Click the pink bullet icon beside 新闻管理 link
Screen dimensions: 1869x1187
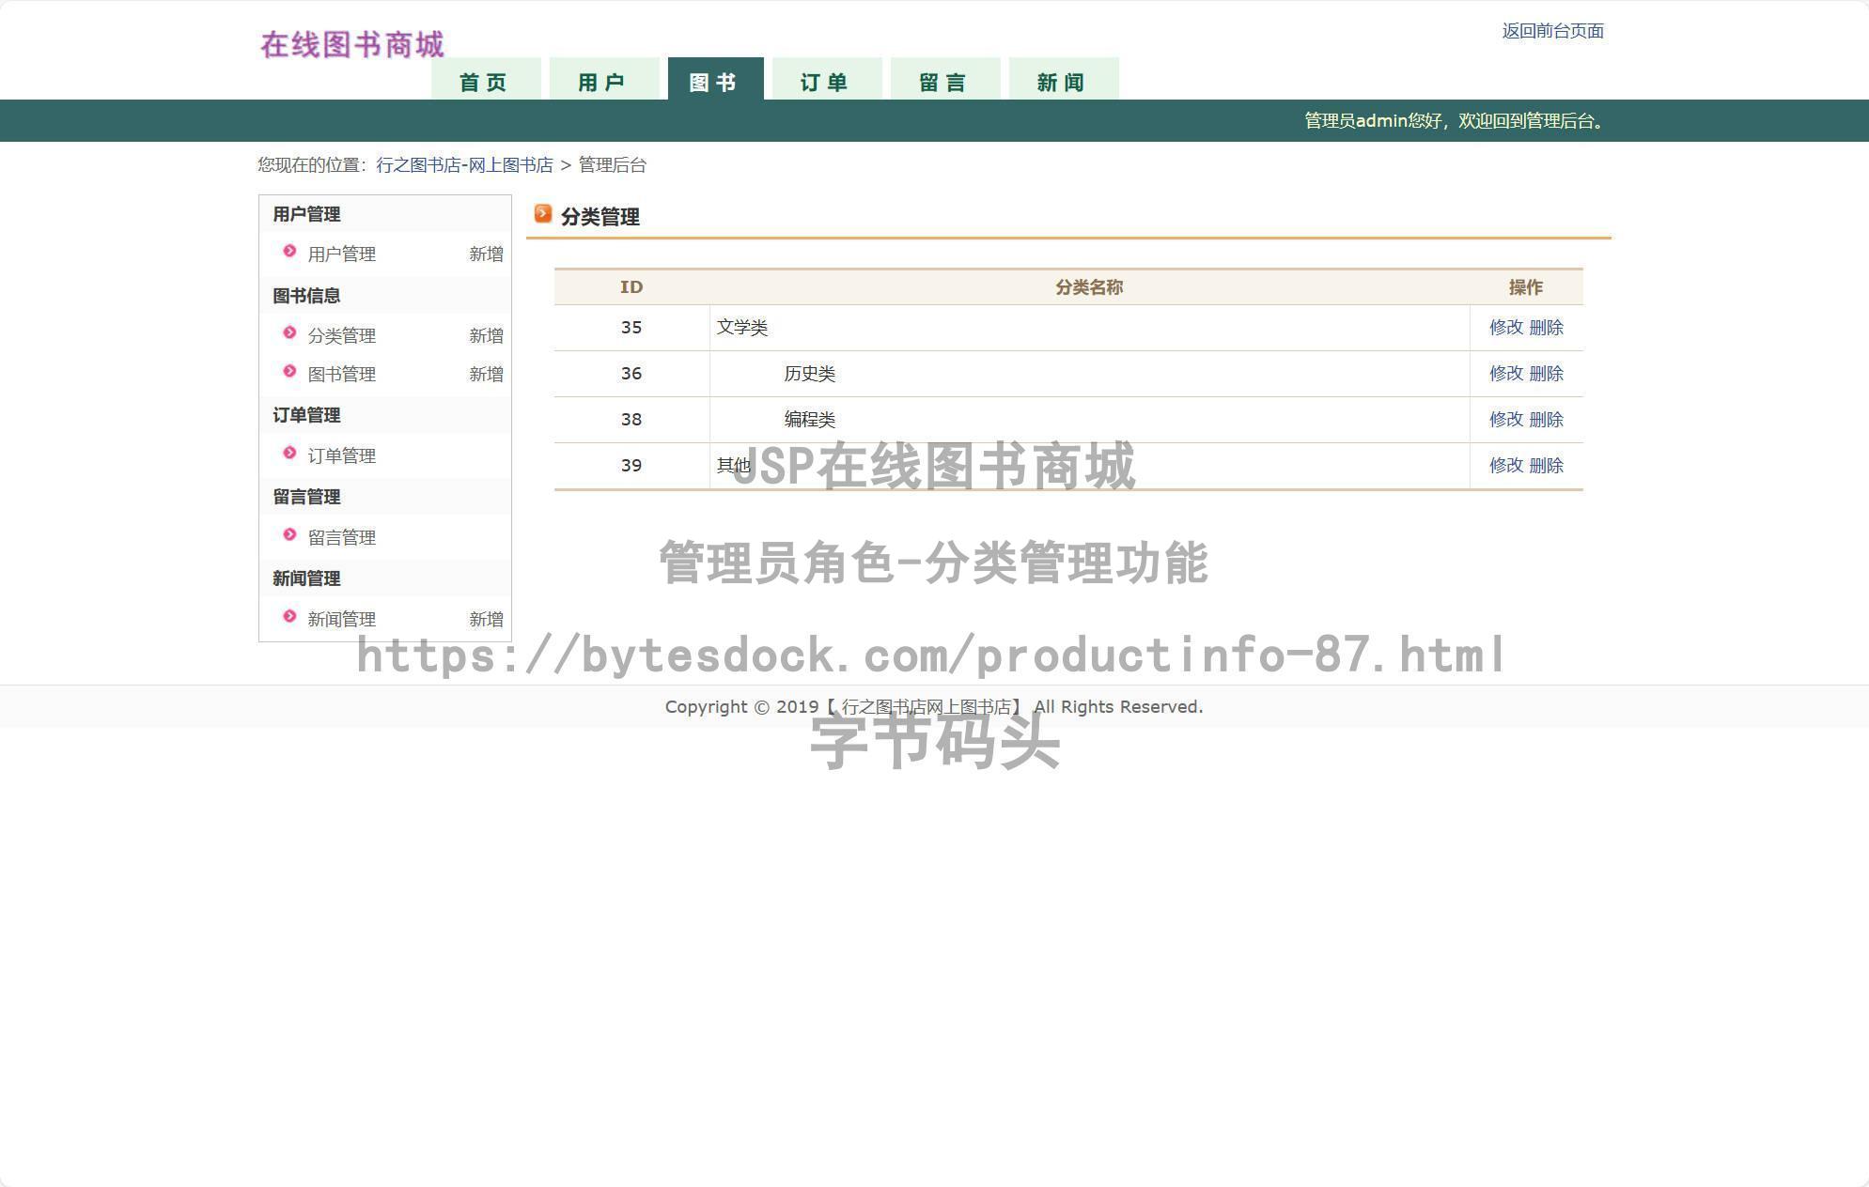pyautogui.click(x=289, y=616)
